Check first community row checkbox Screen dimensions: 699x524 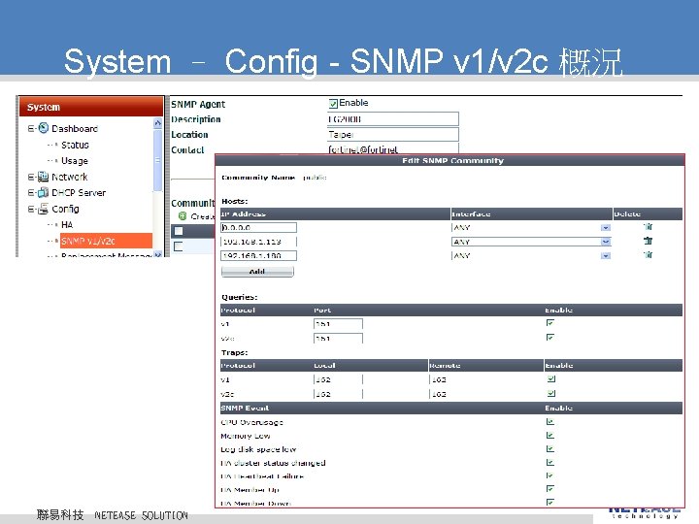[x=179, y=231]
